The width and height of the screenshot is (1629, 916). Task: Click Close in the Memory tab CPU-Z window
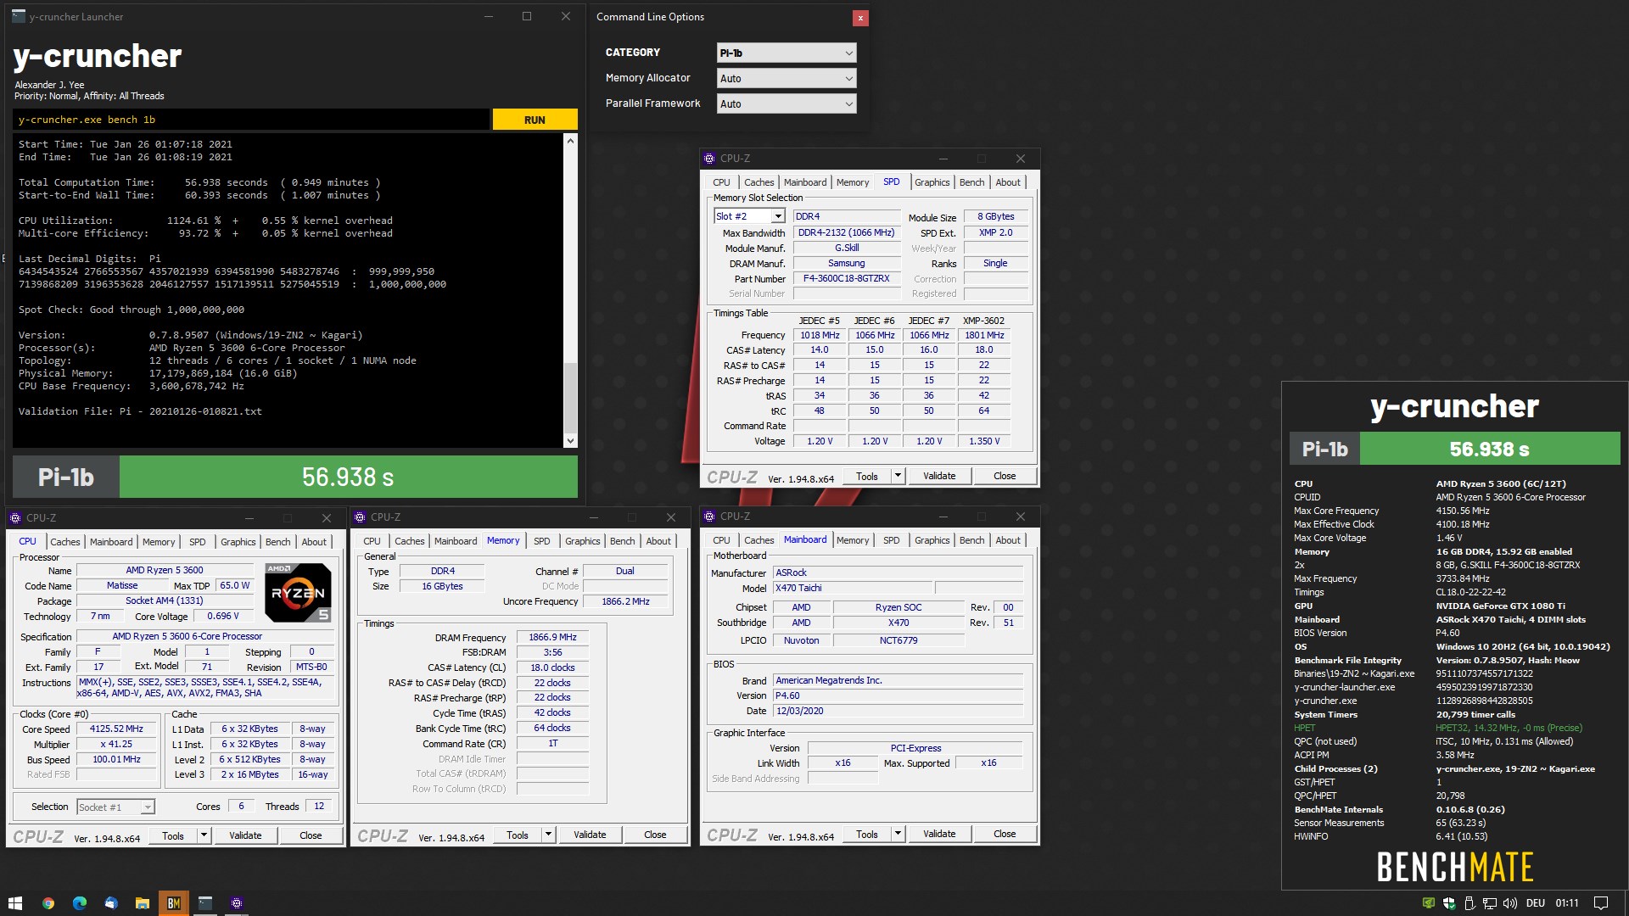655,835
